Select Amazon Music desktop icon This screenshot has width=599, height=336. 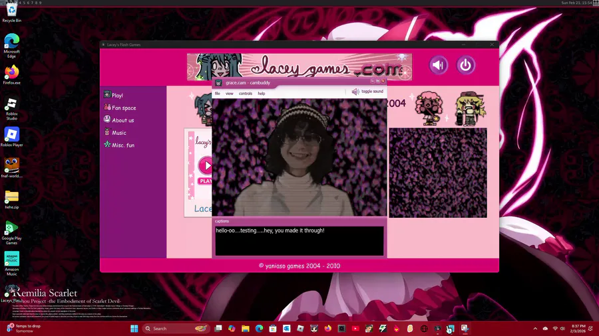click(11, 264)
